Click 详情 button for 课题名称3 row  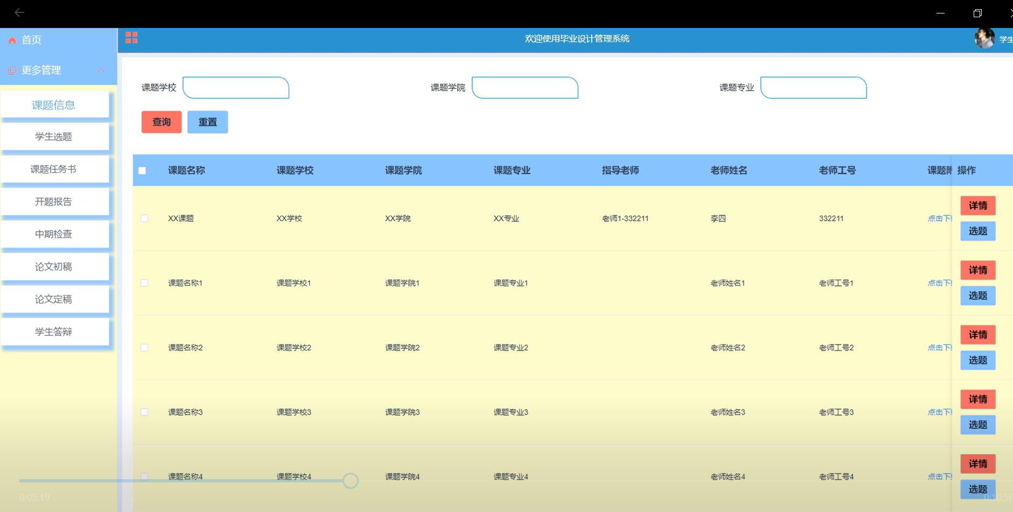pos(978,399)
